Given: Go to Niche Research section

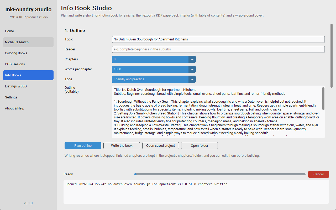Looking at the screenshot, I should pos(28,42).
